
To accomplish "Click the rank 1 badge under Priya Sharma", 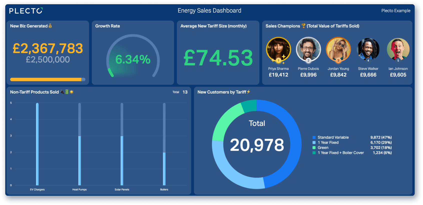I will pos(278,61).
